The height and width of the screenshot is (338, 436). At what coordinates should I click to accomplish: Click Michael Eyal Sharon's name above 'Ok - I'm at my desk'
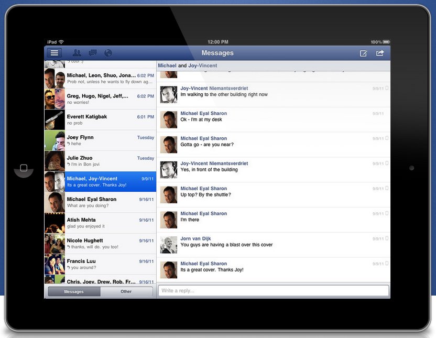coord(203,113)
